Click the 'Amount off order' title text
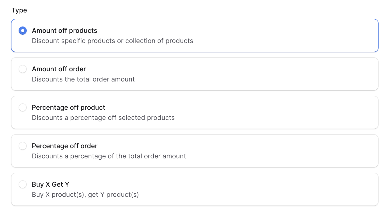This screenshot has width=389, height=219. [x=59, y=69]
